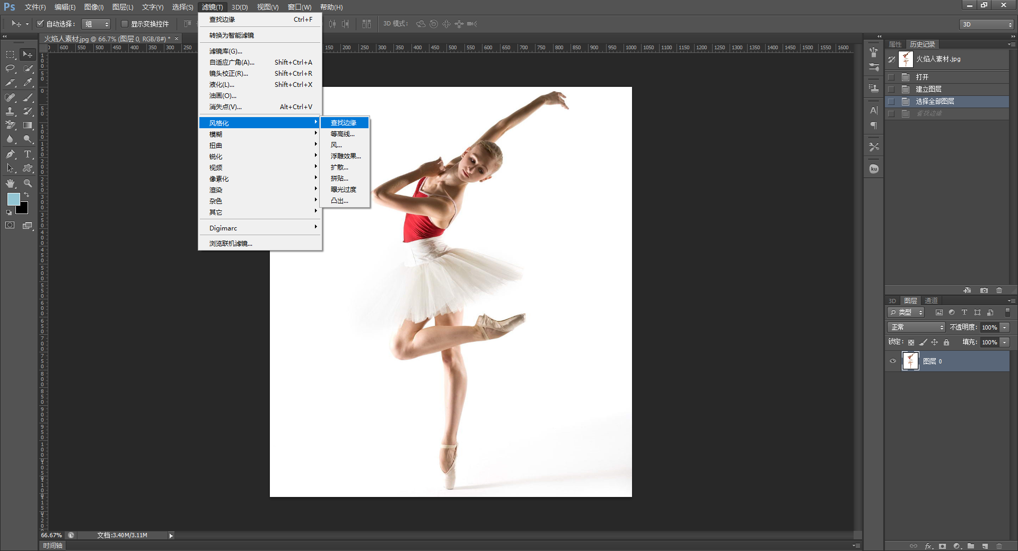Image resolution: width=1018 pixels, height=551 pixels.
Task: Select the Hand tool
Action: tap(10, 183)
